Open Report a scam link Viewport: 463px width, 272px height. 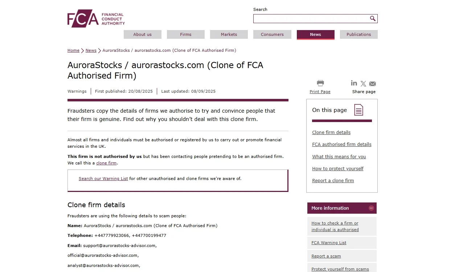tap(326, 256)
